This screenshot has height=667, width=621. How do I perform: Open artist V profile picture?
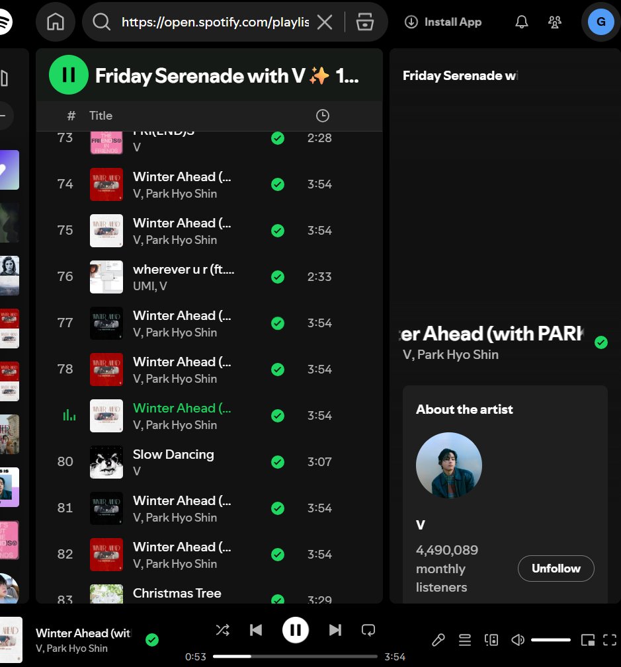(x=448, y=465)
